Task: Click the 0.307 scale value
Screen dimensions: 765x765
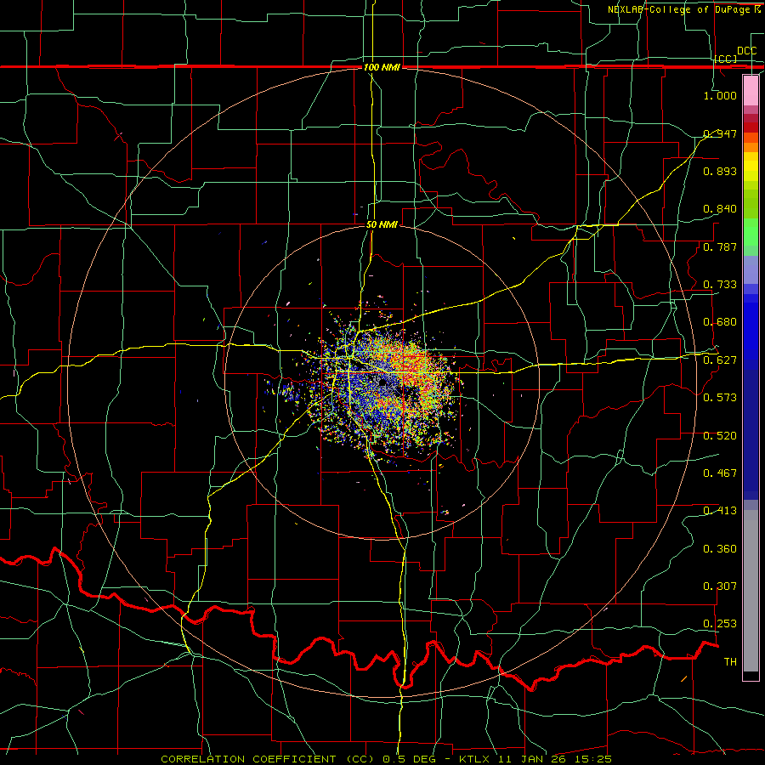Action: point(720,586)
